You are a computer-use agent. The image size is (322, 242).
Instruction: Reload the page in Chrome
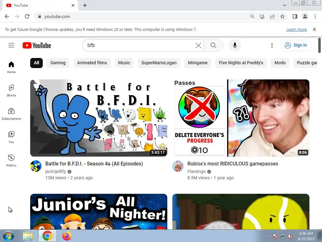pos(27,16)
